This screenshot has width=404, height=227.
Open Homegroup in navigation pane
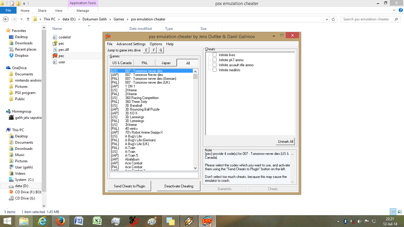(x=22, y=111)
